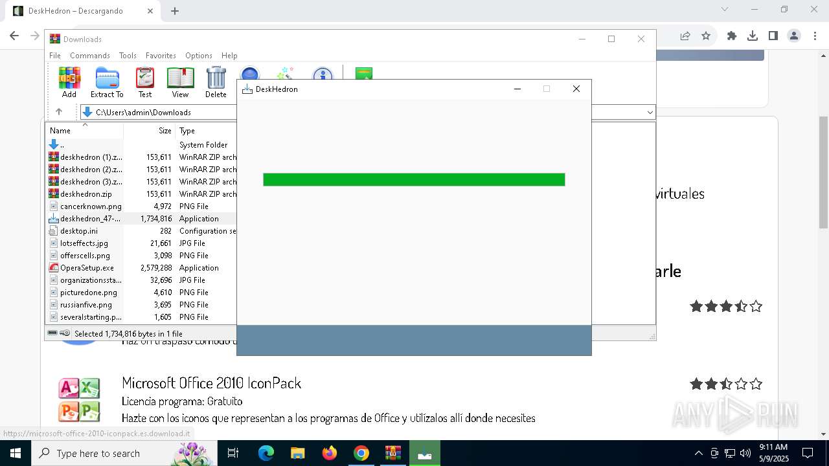Sort the file list by the Type column

206,131
